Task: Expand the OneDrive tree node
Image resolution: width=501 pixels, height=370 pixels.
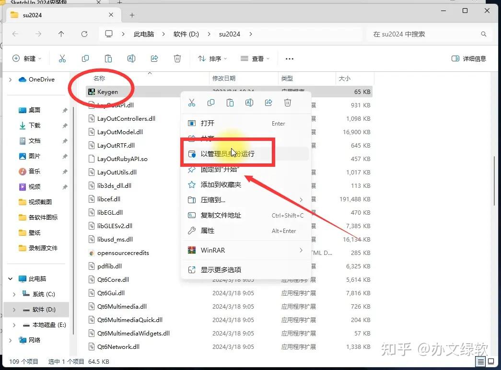Action: pyautogui.click(x=10, y=80)
